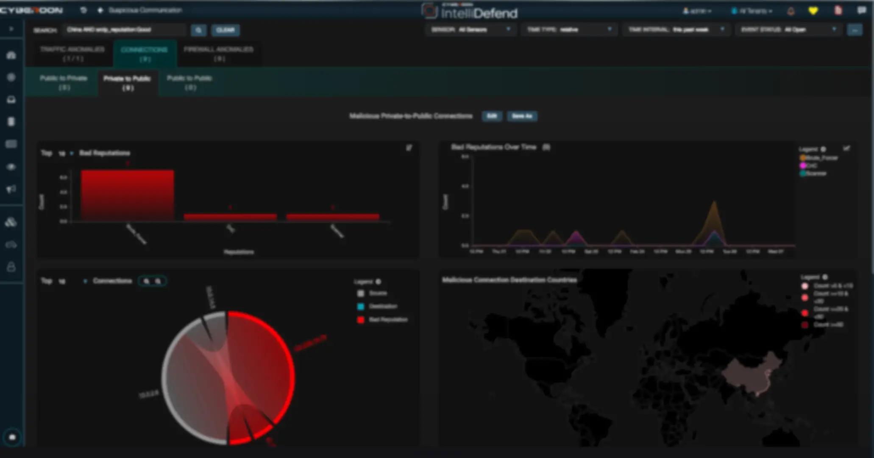Click the edit icon on Bad Reputations panel
Viewport: 874px width, 458px height.
click(x=409, y=148)
